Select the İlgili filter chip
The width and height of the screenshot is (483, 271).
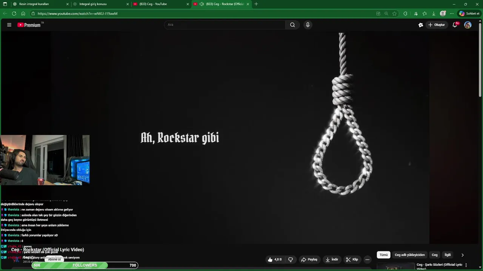point(448,255)
